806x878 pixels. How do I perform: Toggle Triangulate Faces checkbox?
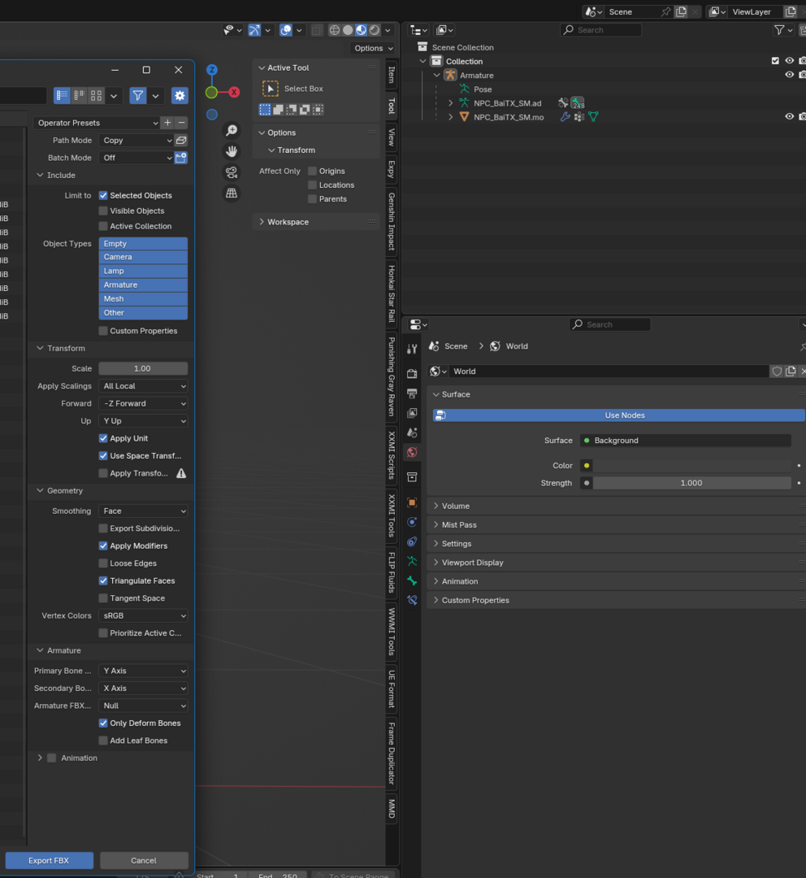coord(103,580)
